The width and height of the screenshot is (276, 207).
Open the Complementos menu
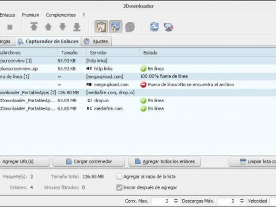tap(61, 15)
